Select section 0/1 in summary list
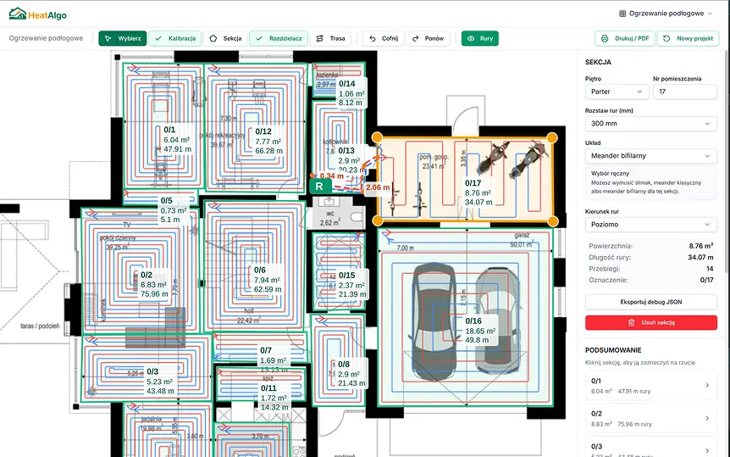This screenshot has width=730, height=457. [650, 386]
